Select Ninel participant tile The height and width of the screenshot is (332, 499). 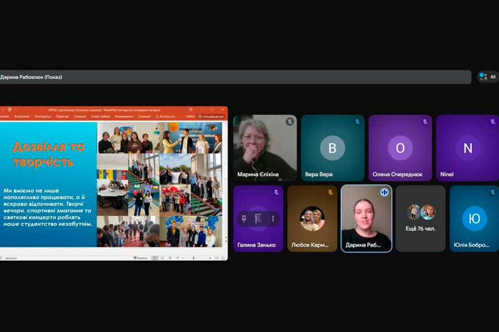(x=467, y=148)
